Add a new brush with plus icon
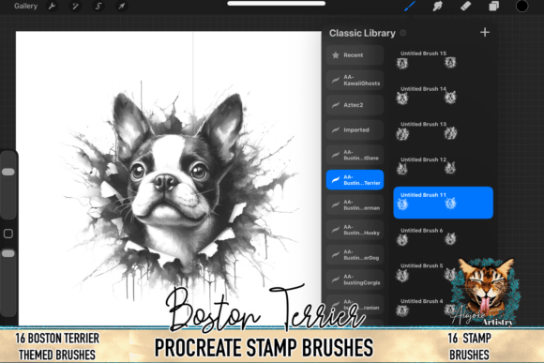This screenshot has width=544, height=363. click(x=485, y=33)
